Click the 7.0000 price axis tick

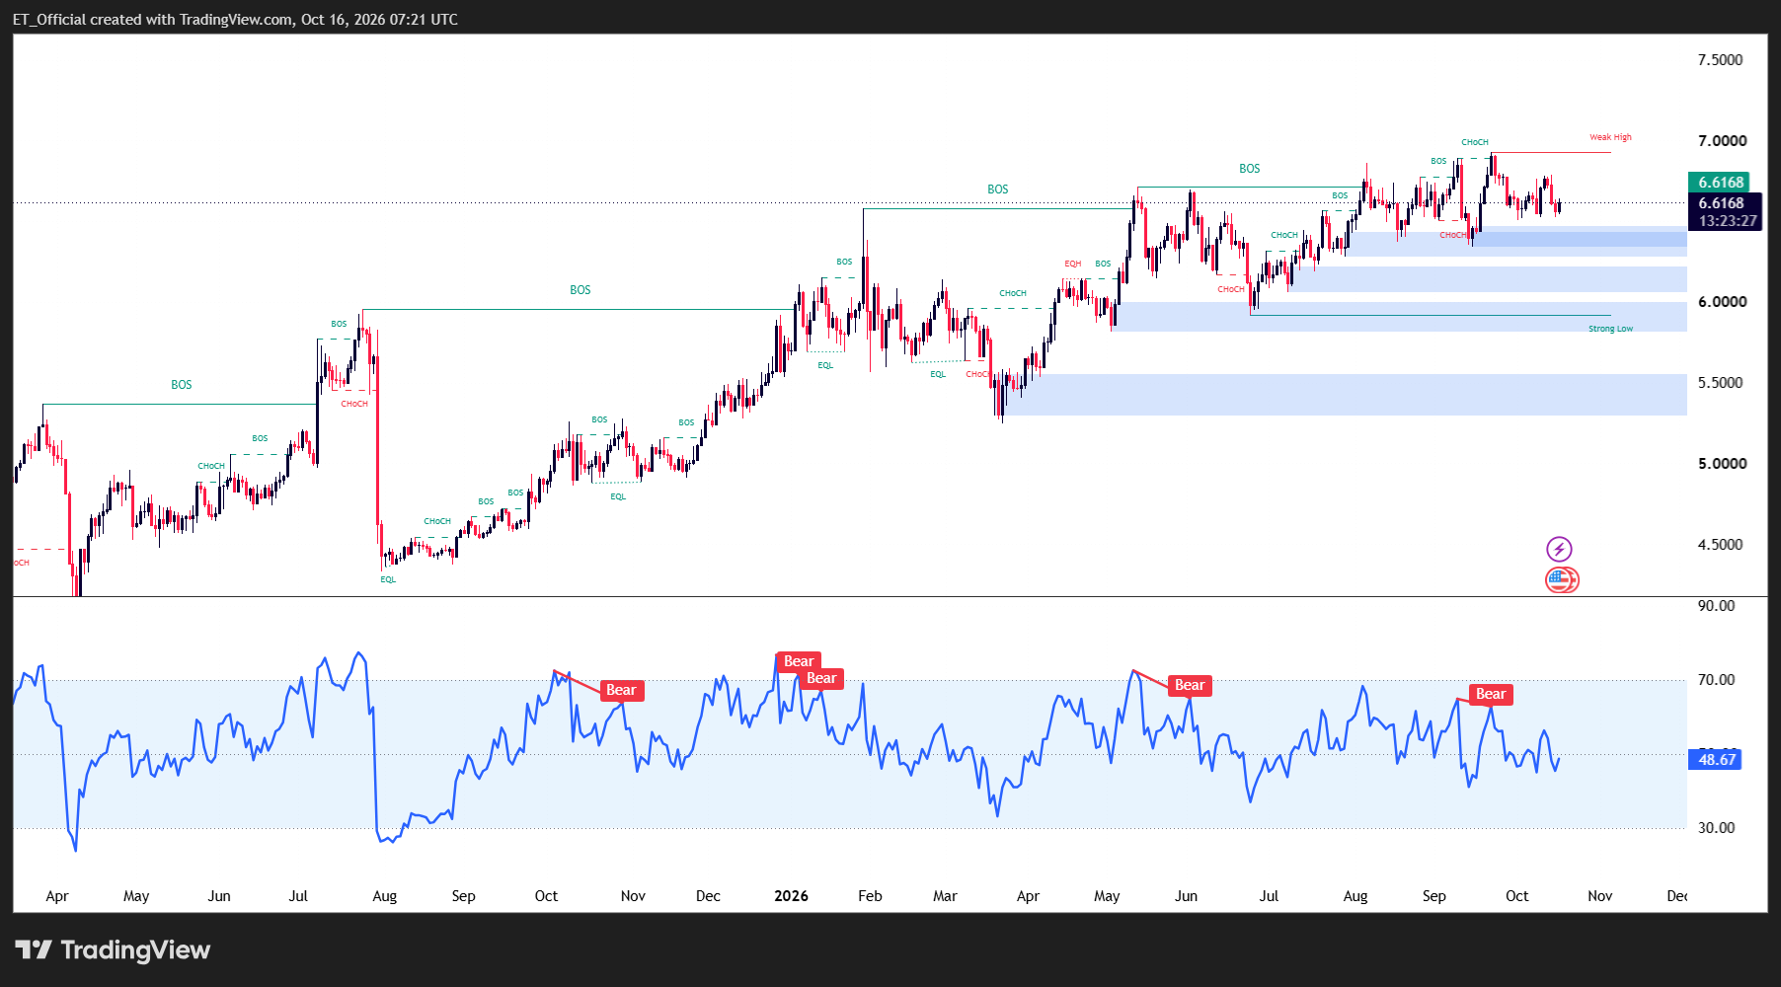[x=1722, y=141]
